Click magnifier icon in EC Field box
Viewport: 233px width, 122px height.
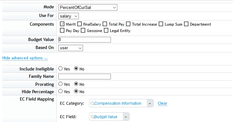click(x=92, y=117)
